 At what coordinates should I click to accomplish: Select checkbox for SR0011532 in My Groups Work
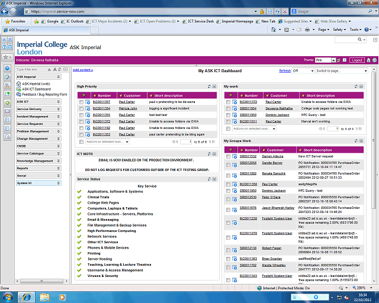tap(228, 156)
